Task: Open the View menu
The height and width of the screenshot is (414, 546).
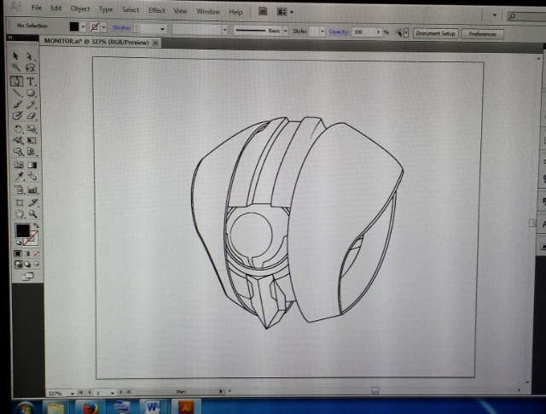Action: tap(180, 11)
